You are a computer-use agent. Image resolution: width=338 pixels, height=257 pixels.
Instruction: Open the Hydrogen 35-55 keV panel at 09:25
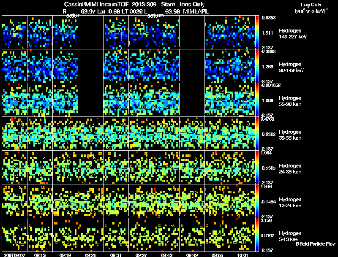tap(90, 133)
